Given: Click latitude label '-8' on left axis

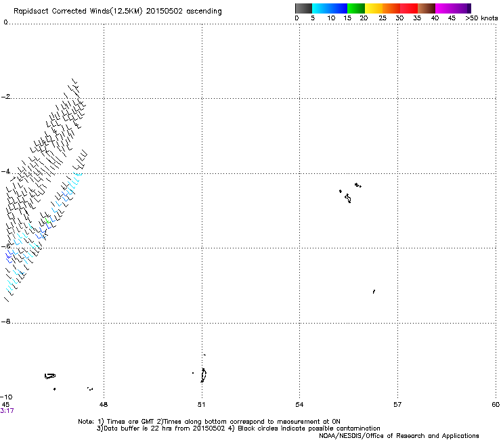Looking at the screenshot, I should [5, 322].
